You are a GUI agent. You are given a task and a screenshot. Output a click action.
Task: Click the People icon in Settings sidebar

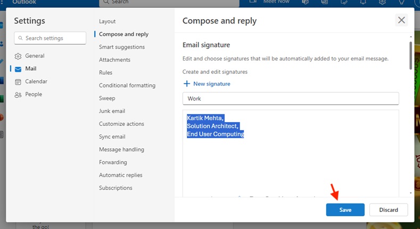18,95
